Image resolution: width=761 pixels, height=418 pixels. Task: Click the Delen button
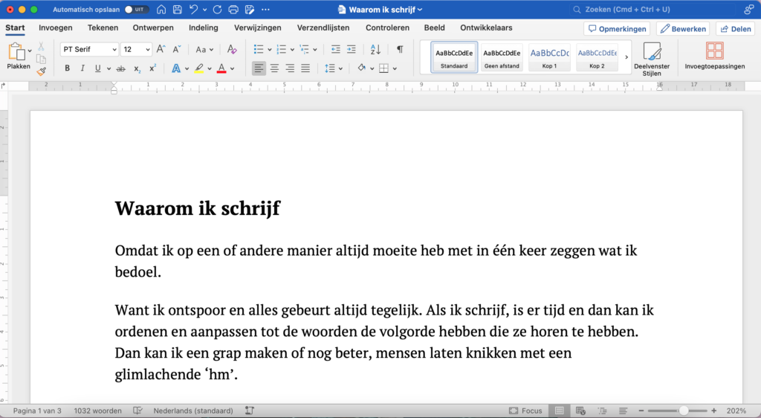(734, 28)
